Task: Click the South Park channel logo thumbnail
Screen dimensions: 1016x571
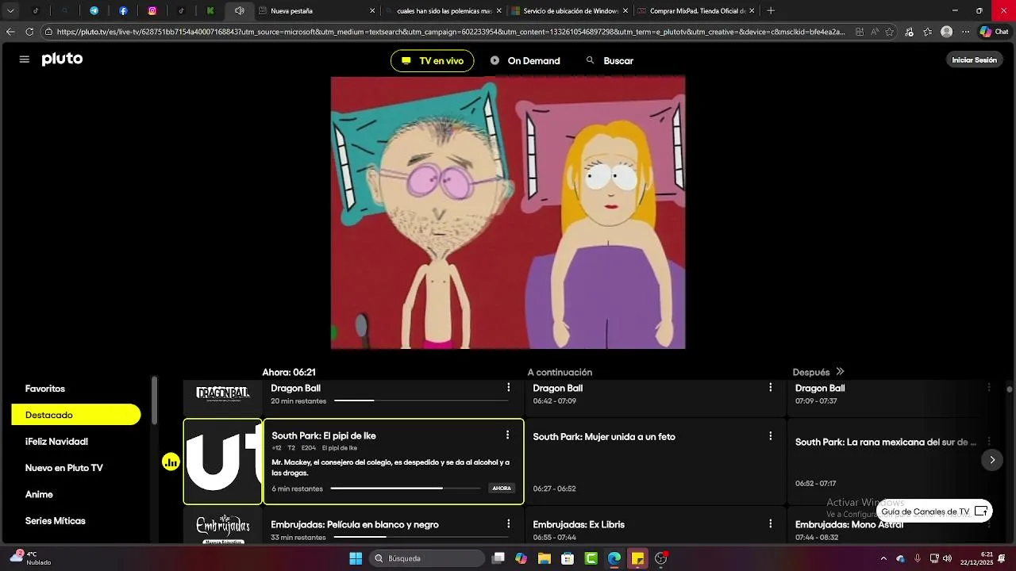Action: coord(223,462)
